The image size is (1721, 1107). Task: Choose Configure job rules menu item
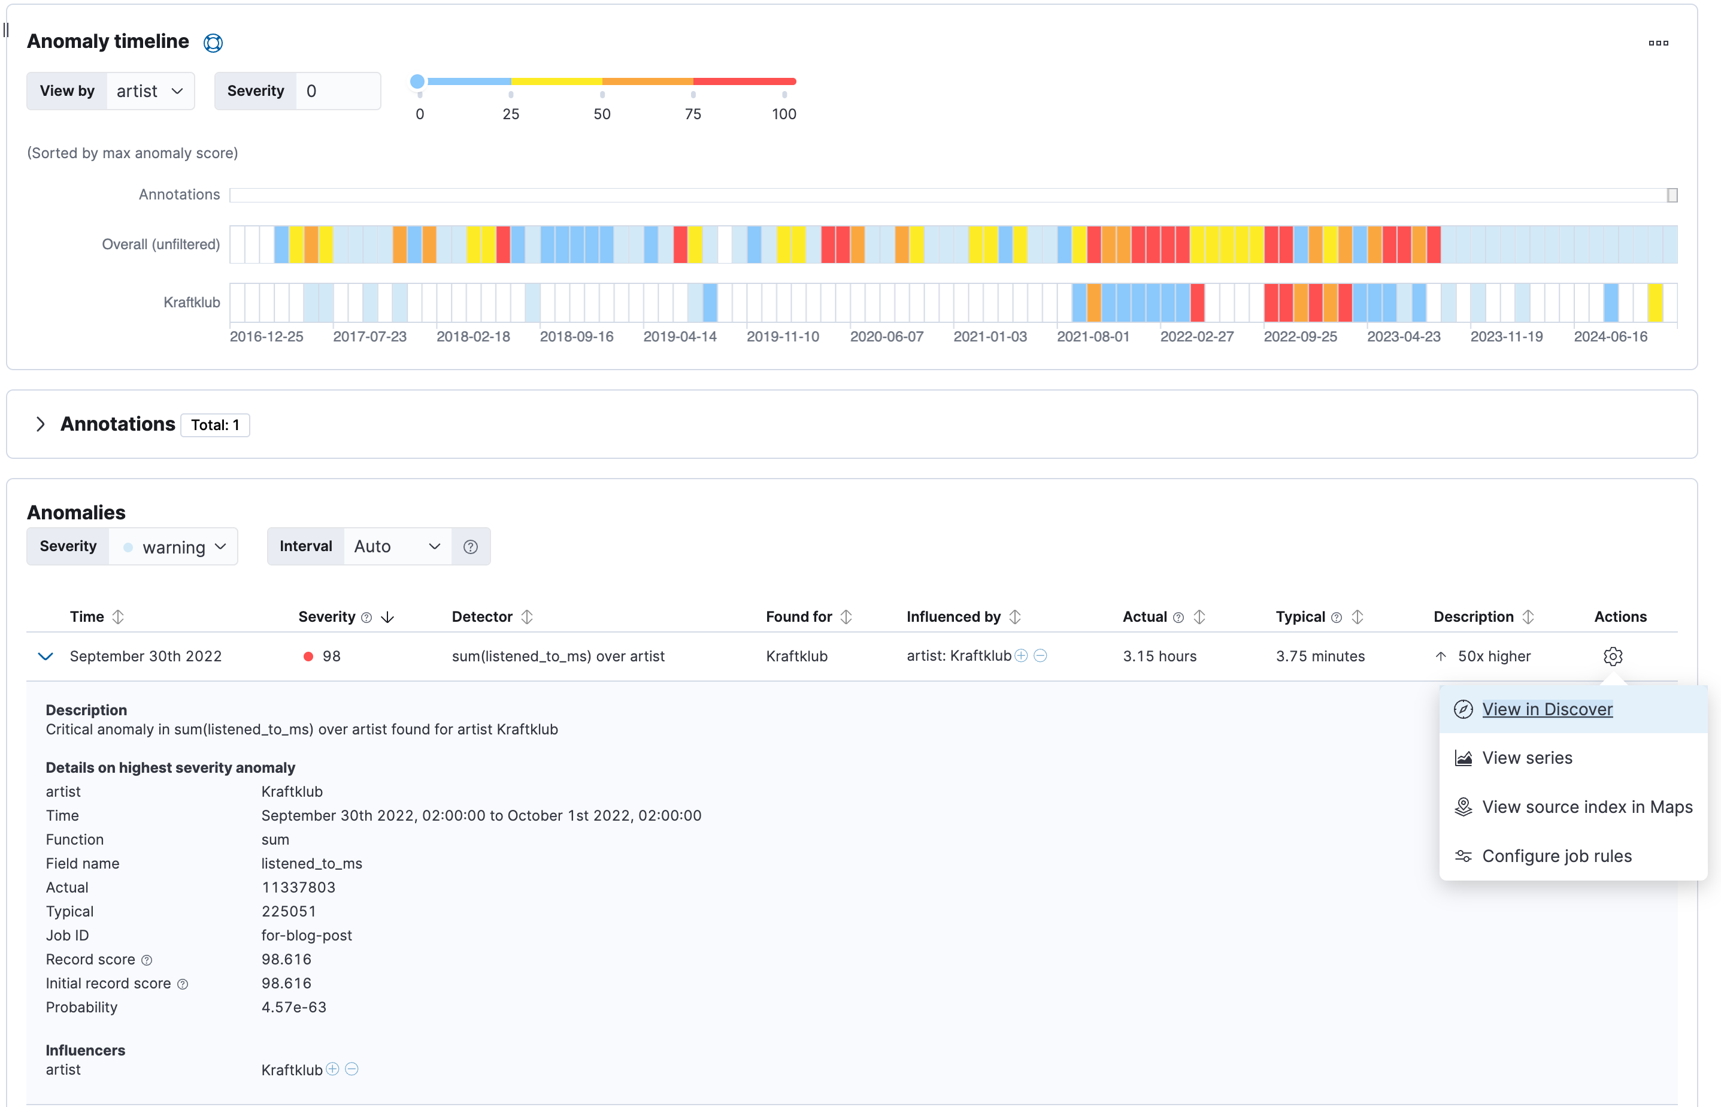tap(1556, 856)
